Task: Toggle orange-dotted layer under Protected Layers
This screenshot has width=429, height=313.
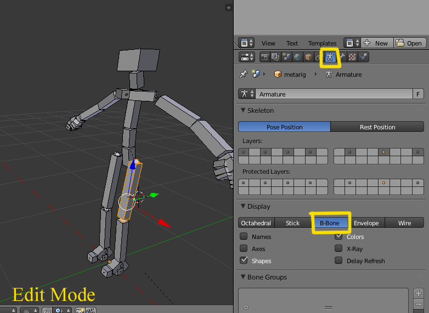Action: (x=383, y=183)
